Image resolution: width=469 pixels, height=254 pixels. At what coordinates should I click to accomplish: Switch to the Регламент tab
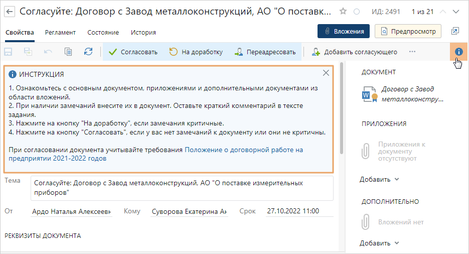[60, 32]
